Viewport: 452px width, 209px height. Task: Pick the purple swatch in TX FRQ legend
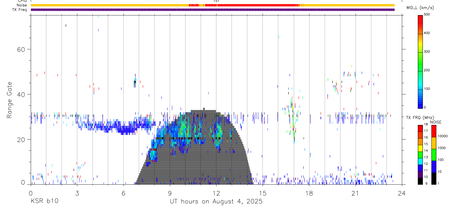coord(420,174)
